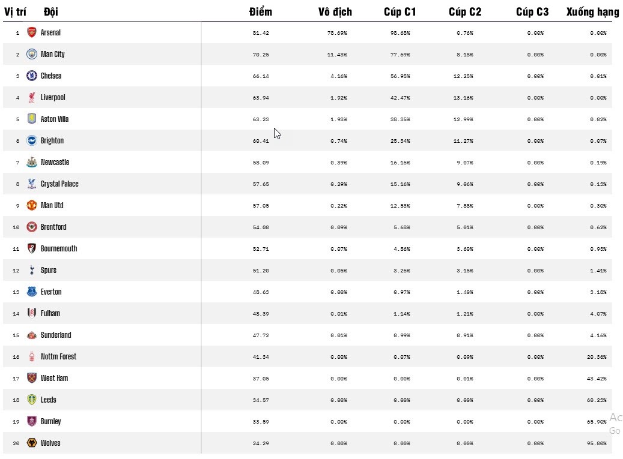The height and width of the screenshot is (459, 623).
Task: Click the Liverpool crest icon
Action: 32,98
